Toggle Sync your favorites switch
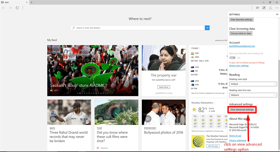This screenshot has height=152, width=280. (x=232, y=58)
